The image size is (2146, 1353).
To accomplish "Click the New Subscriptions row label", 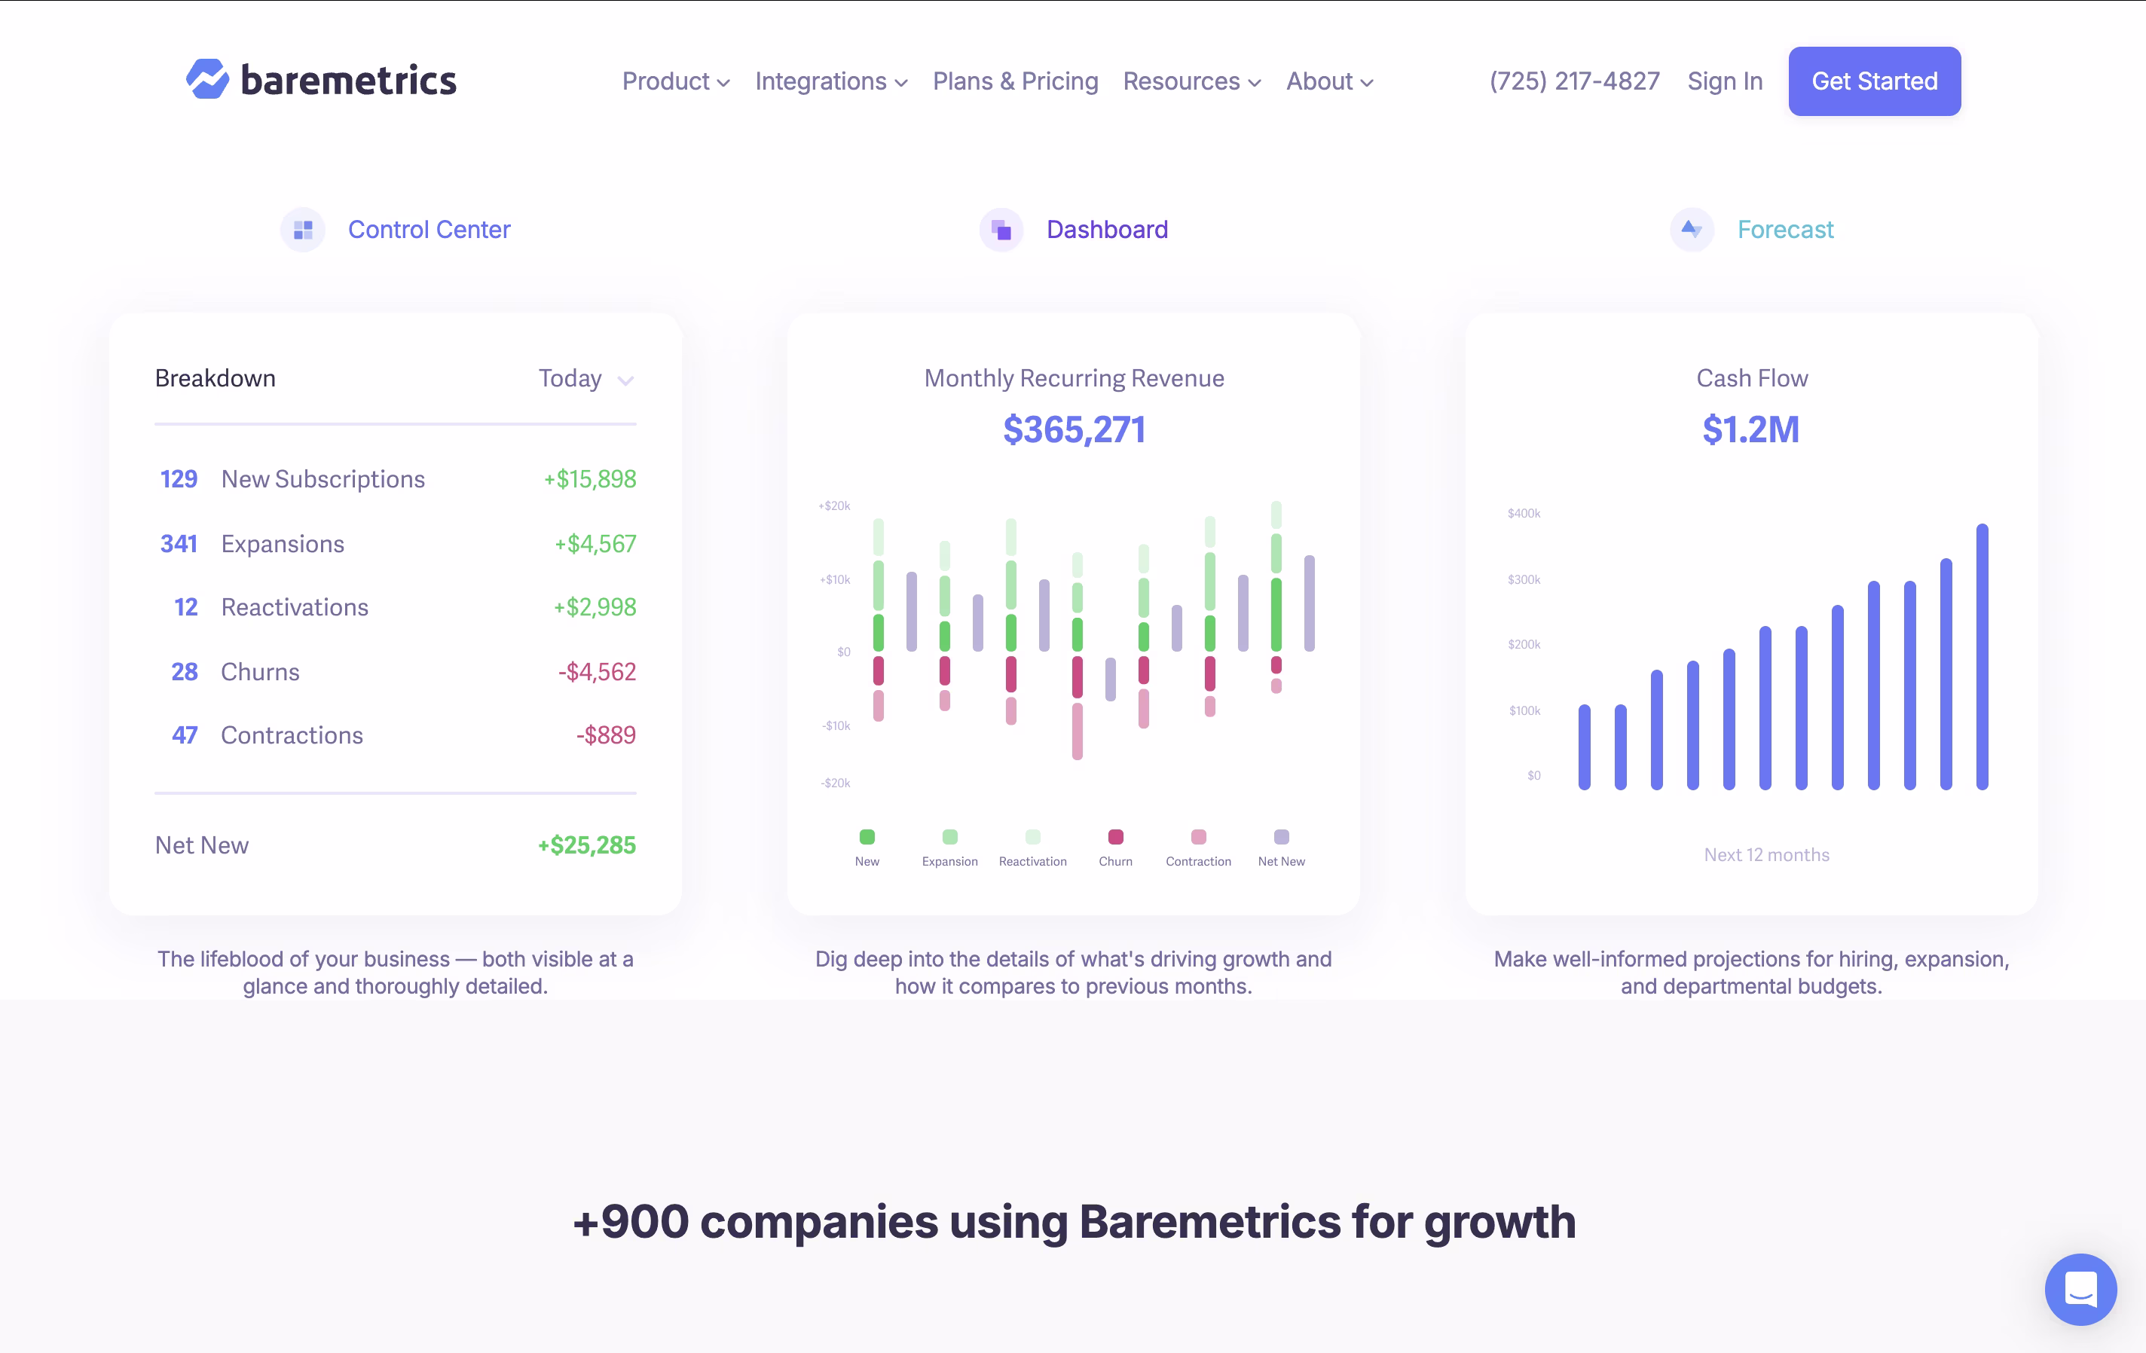I will pyautogui.click(x=323, y=479).
